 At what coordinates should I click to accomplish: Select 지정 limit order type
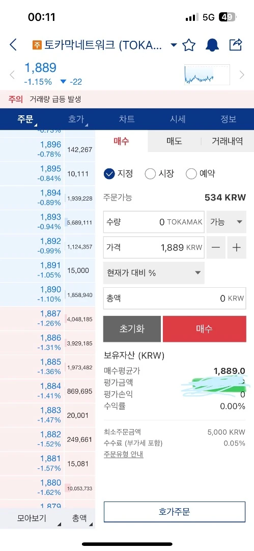119,173
